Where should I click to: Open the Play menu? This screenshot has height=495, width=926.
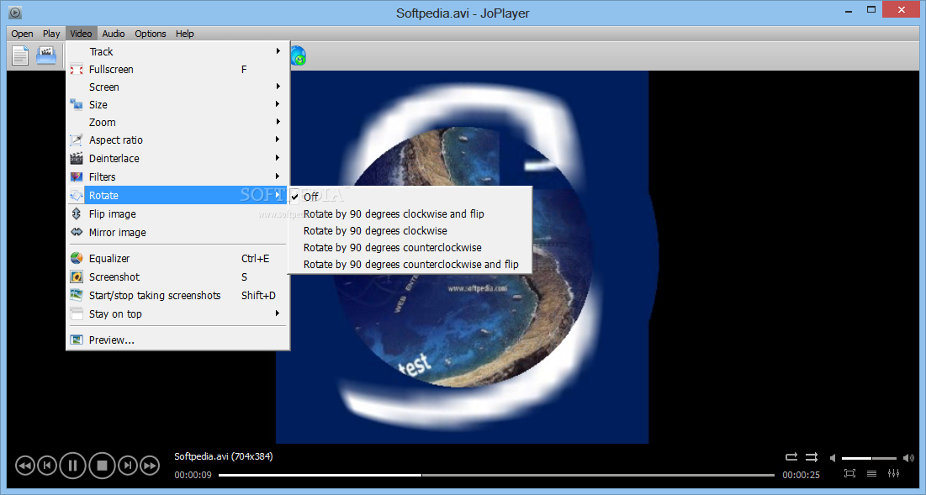click(x=51, y=34)
